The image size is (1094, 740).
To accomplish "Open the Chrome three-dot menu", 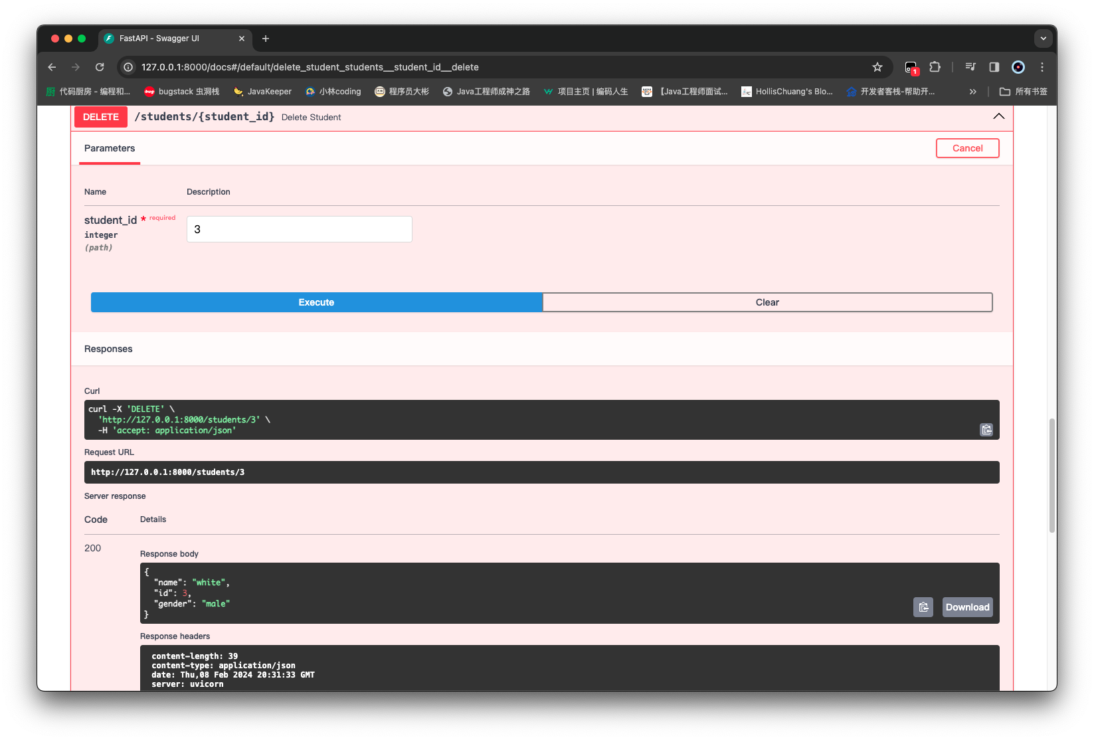I will (x=1042, y=67).
